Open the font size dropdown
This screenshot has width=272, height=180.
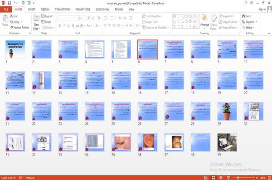(x=85, y=18)
